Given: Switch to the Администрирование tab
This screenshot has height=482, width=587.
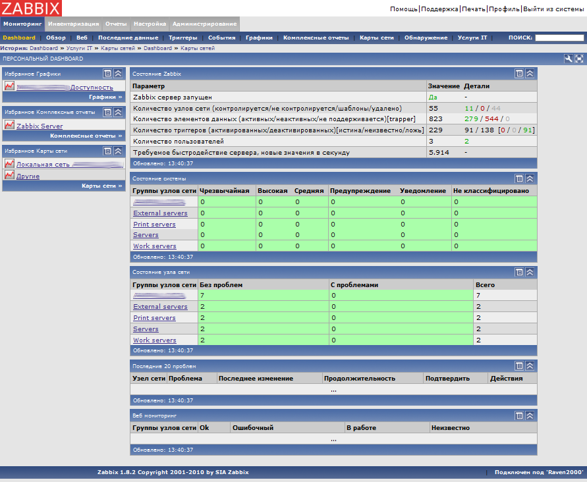Looking at the screenshot, I should (x=204, y=24).
